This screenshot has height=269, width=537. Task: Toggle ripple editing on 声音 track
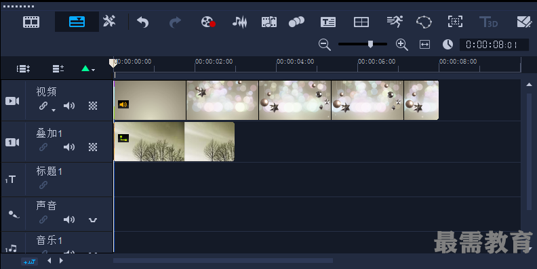click(x=43, y=220)
